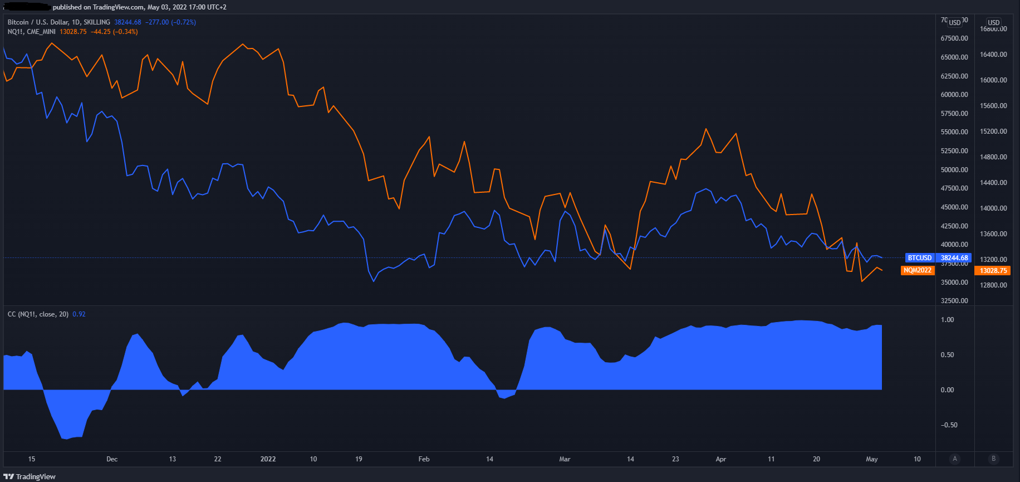Select the -277.00 (-0.72%) change value
The width and height of the screenshot is (1020, 482).
coord(170,22)
